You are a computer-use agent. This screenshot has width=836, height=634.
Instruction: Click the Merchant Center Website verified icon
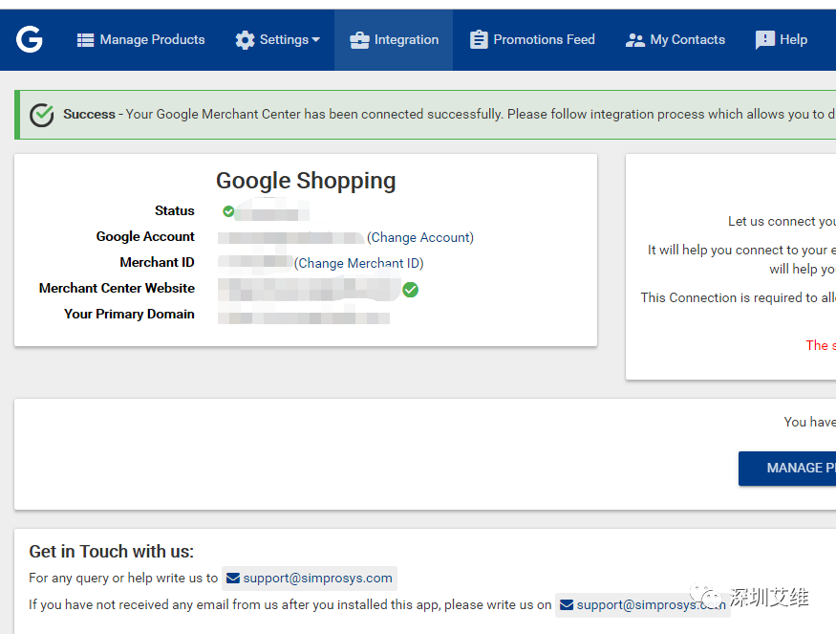[x=410, y=290]
